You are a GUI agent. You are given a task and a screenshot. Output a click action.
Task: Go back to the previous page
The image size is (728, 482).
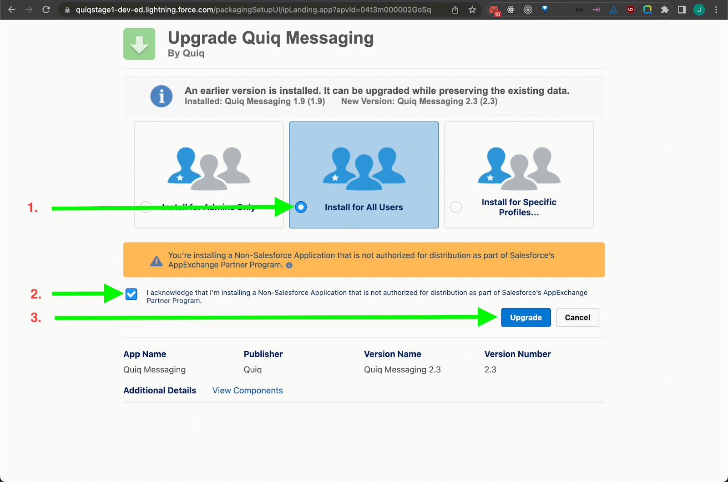(12, 10)
